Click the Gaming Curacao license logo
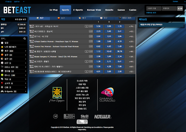Image resolution: width=186 pixels, height=132 pixels. (x=107, y=95)
